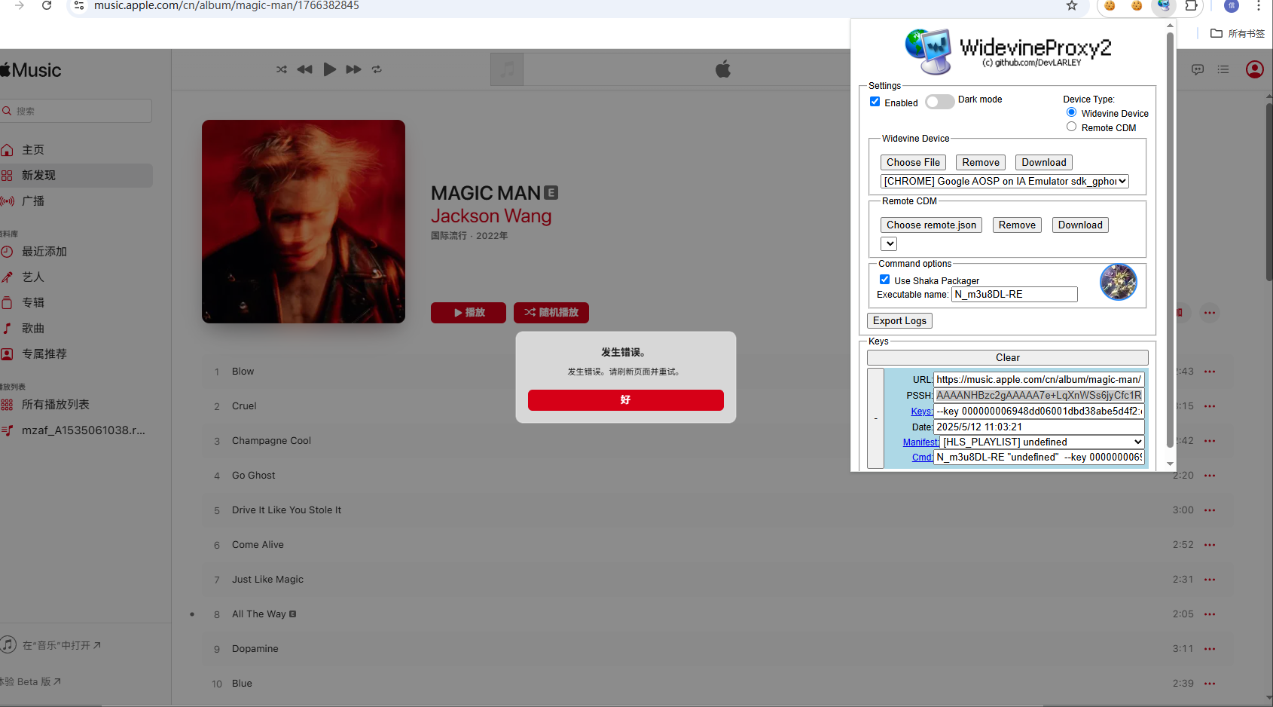This screenshot has width=1273, height=707.
Task: Click Download under Widevine Device
Action: [1044, 162]
